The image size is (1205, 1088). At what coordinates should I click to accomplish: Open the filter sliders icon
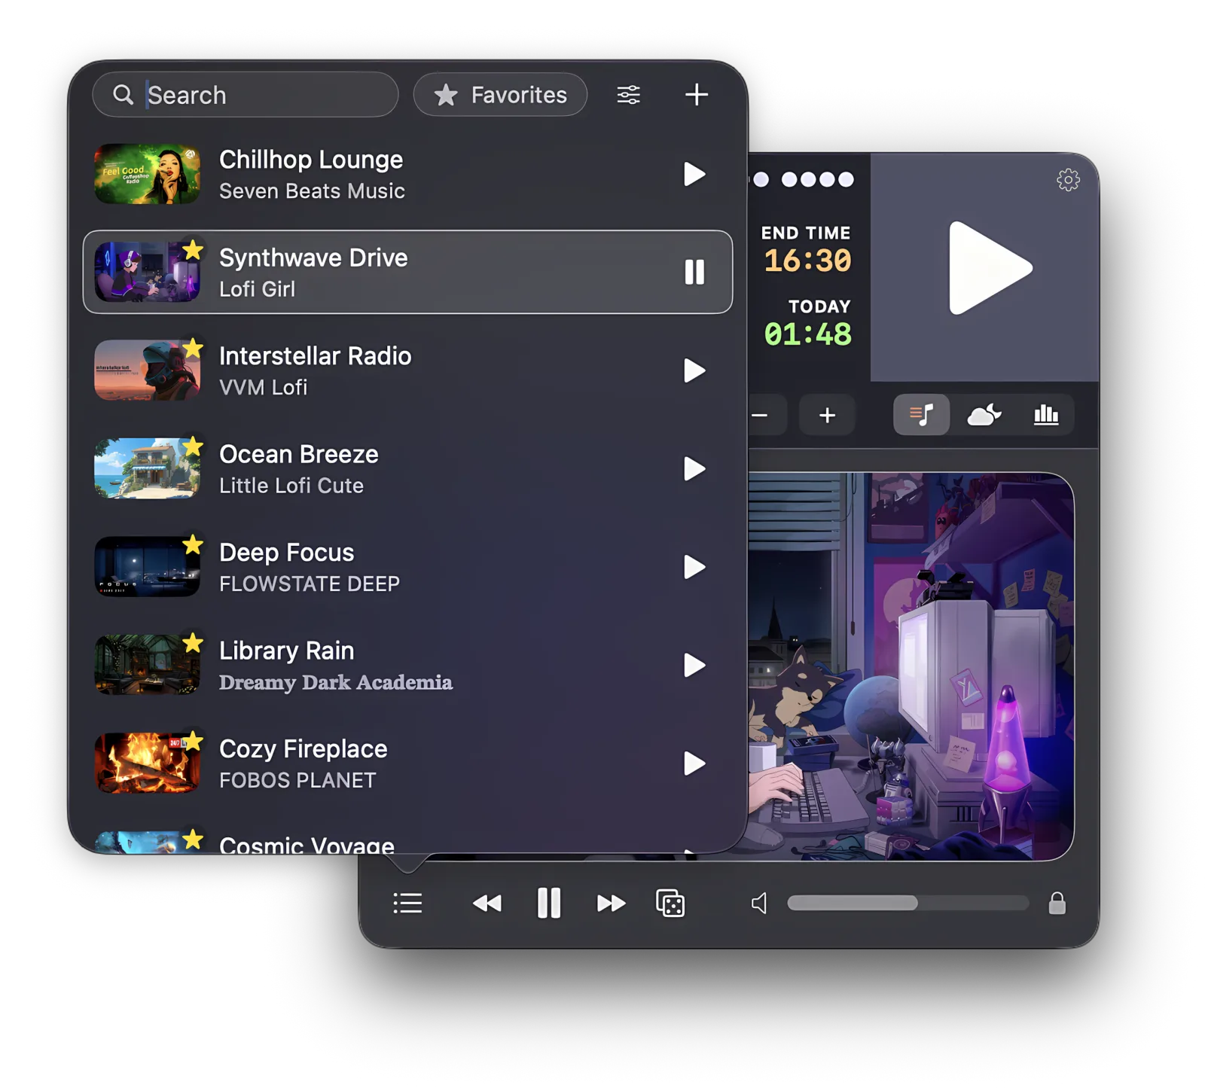pos(628,95)
